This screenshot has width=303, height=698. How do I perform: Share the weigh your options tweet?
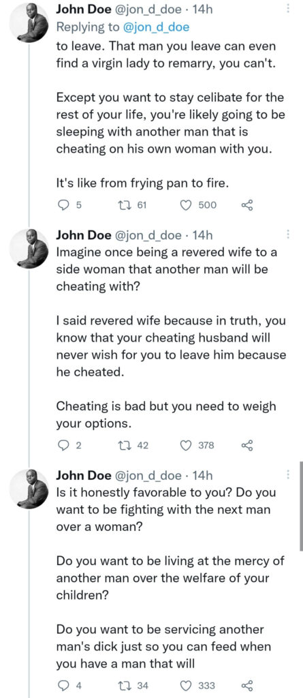247,445
